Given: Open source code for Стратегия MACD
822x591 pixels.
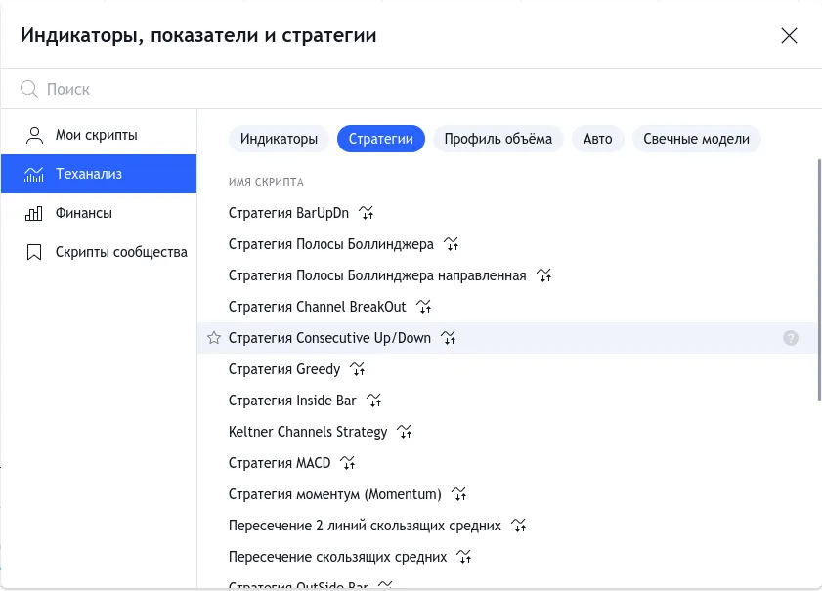Looking at the screenshot, I should click(x=347, y=463).
